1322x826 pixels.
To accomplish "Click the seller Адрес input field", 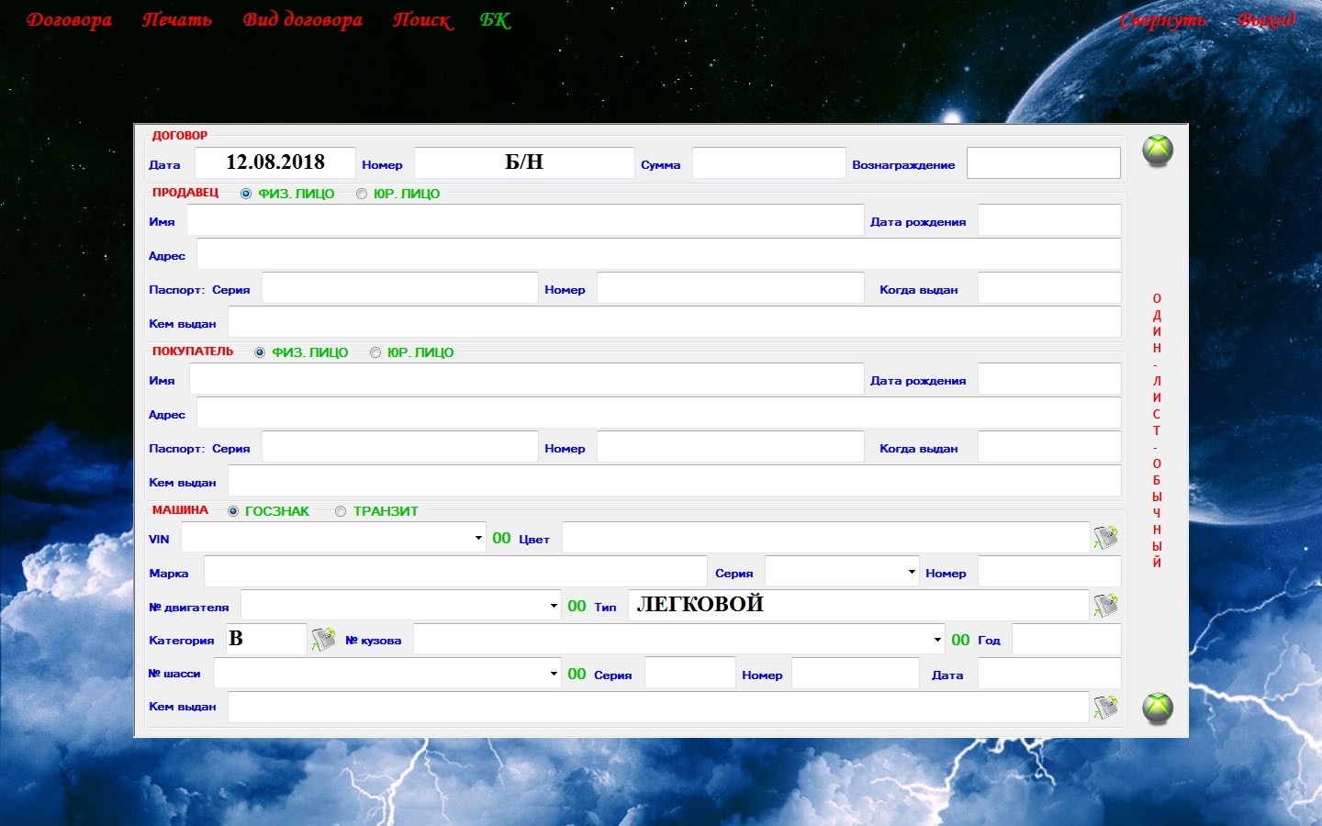I will click(x=659, y=254).
